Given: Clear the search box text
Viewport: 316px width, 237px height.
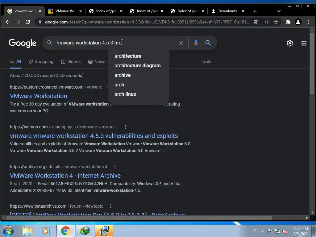Looking at the screenshot, I should click(181, 43).
